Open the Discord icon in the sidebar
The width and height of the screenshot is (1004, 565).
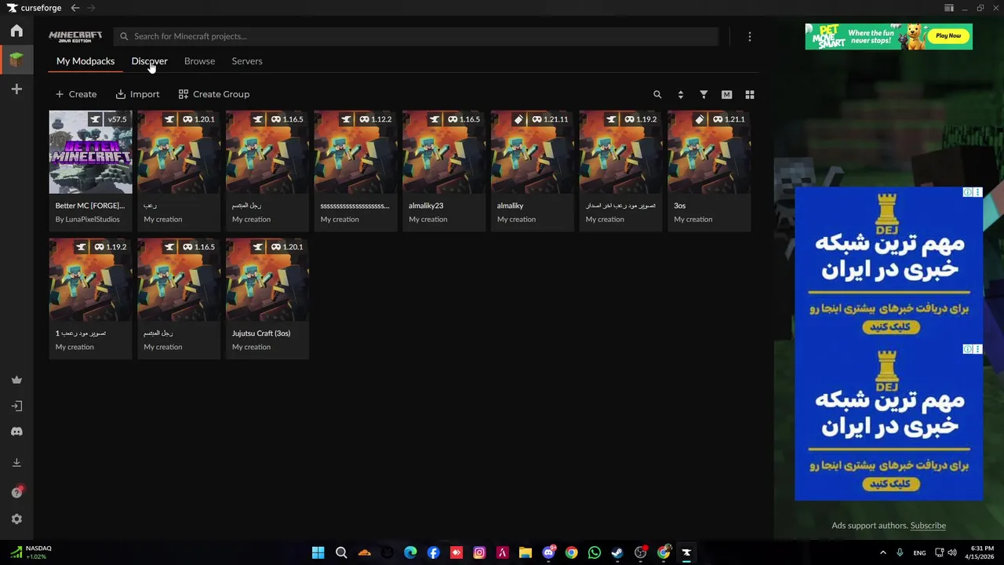click(16, 432)
